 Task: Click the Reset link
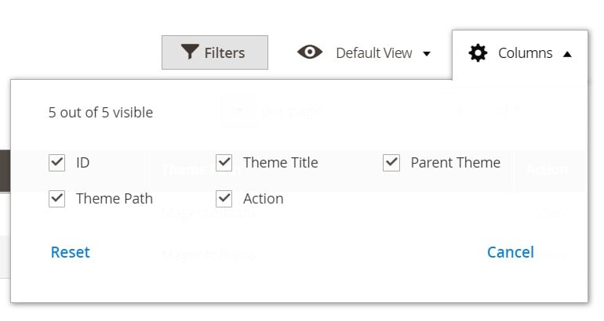tap(71, 252)
